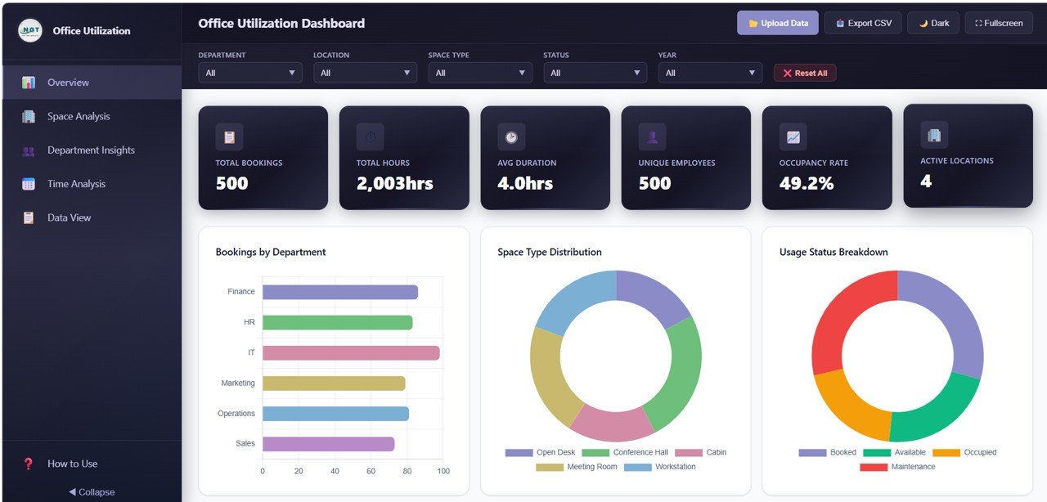The width and height of the screenshot is (1047, 502).
Task: Enable Fullscreen view
Action: point(998,22)
